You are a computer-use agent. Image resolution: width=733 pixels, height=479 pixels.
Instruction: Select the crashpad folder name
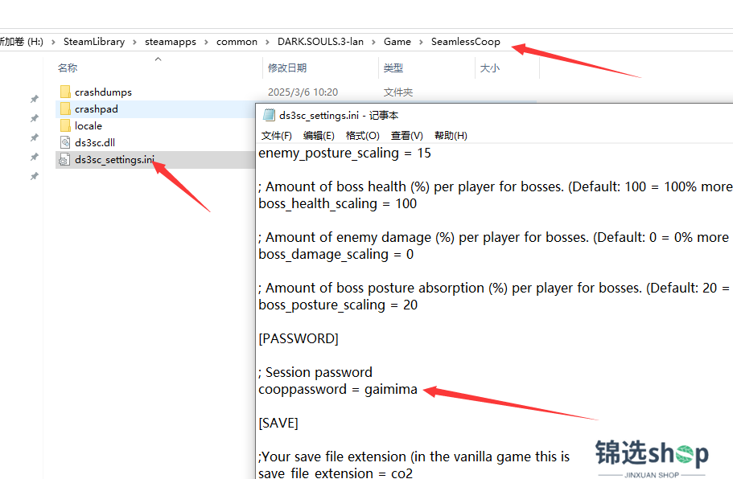coord(97,108)
